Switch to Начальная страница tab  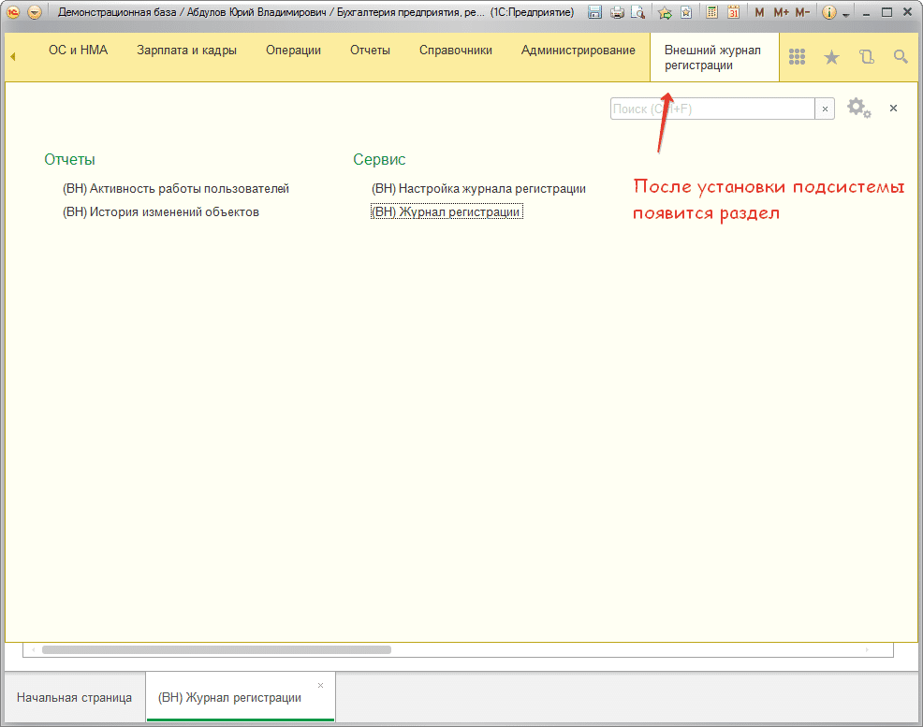[x=74, y=698]
